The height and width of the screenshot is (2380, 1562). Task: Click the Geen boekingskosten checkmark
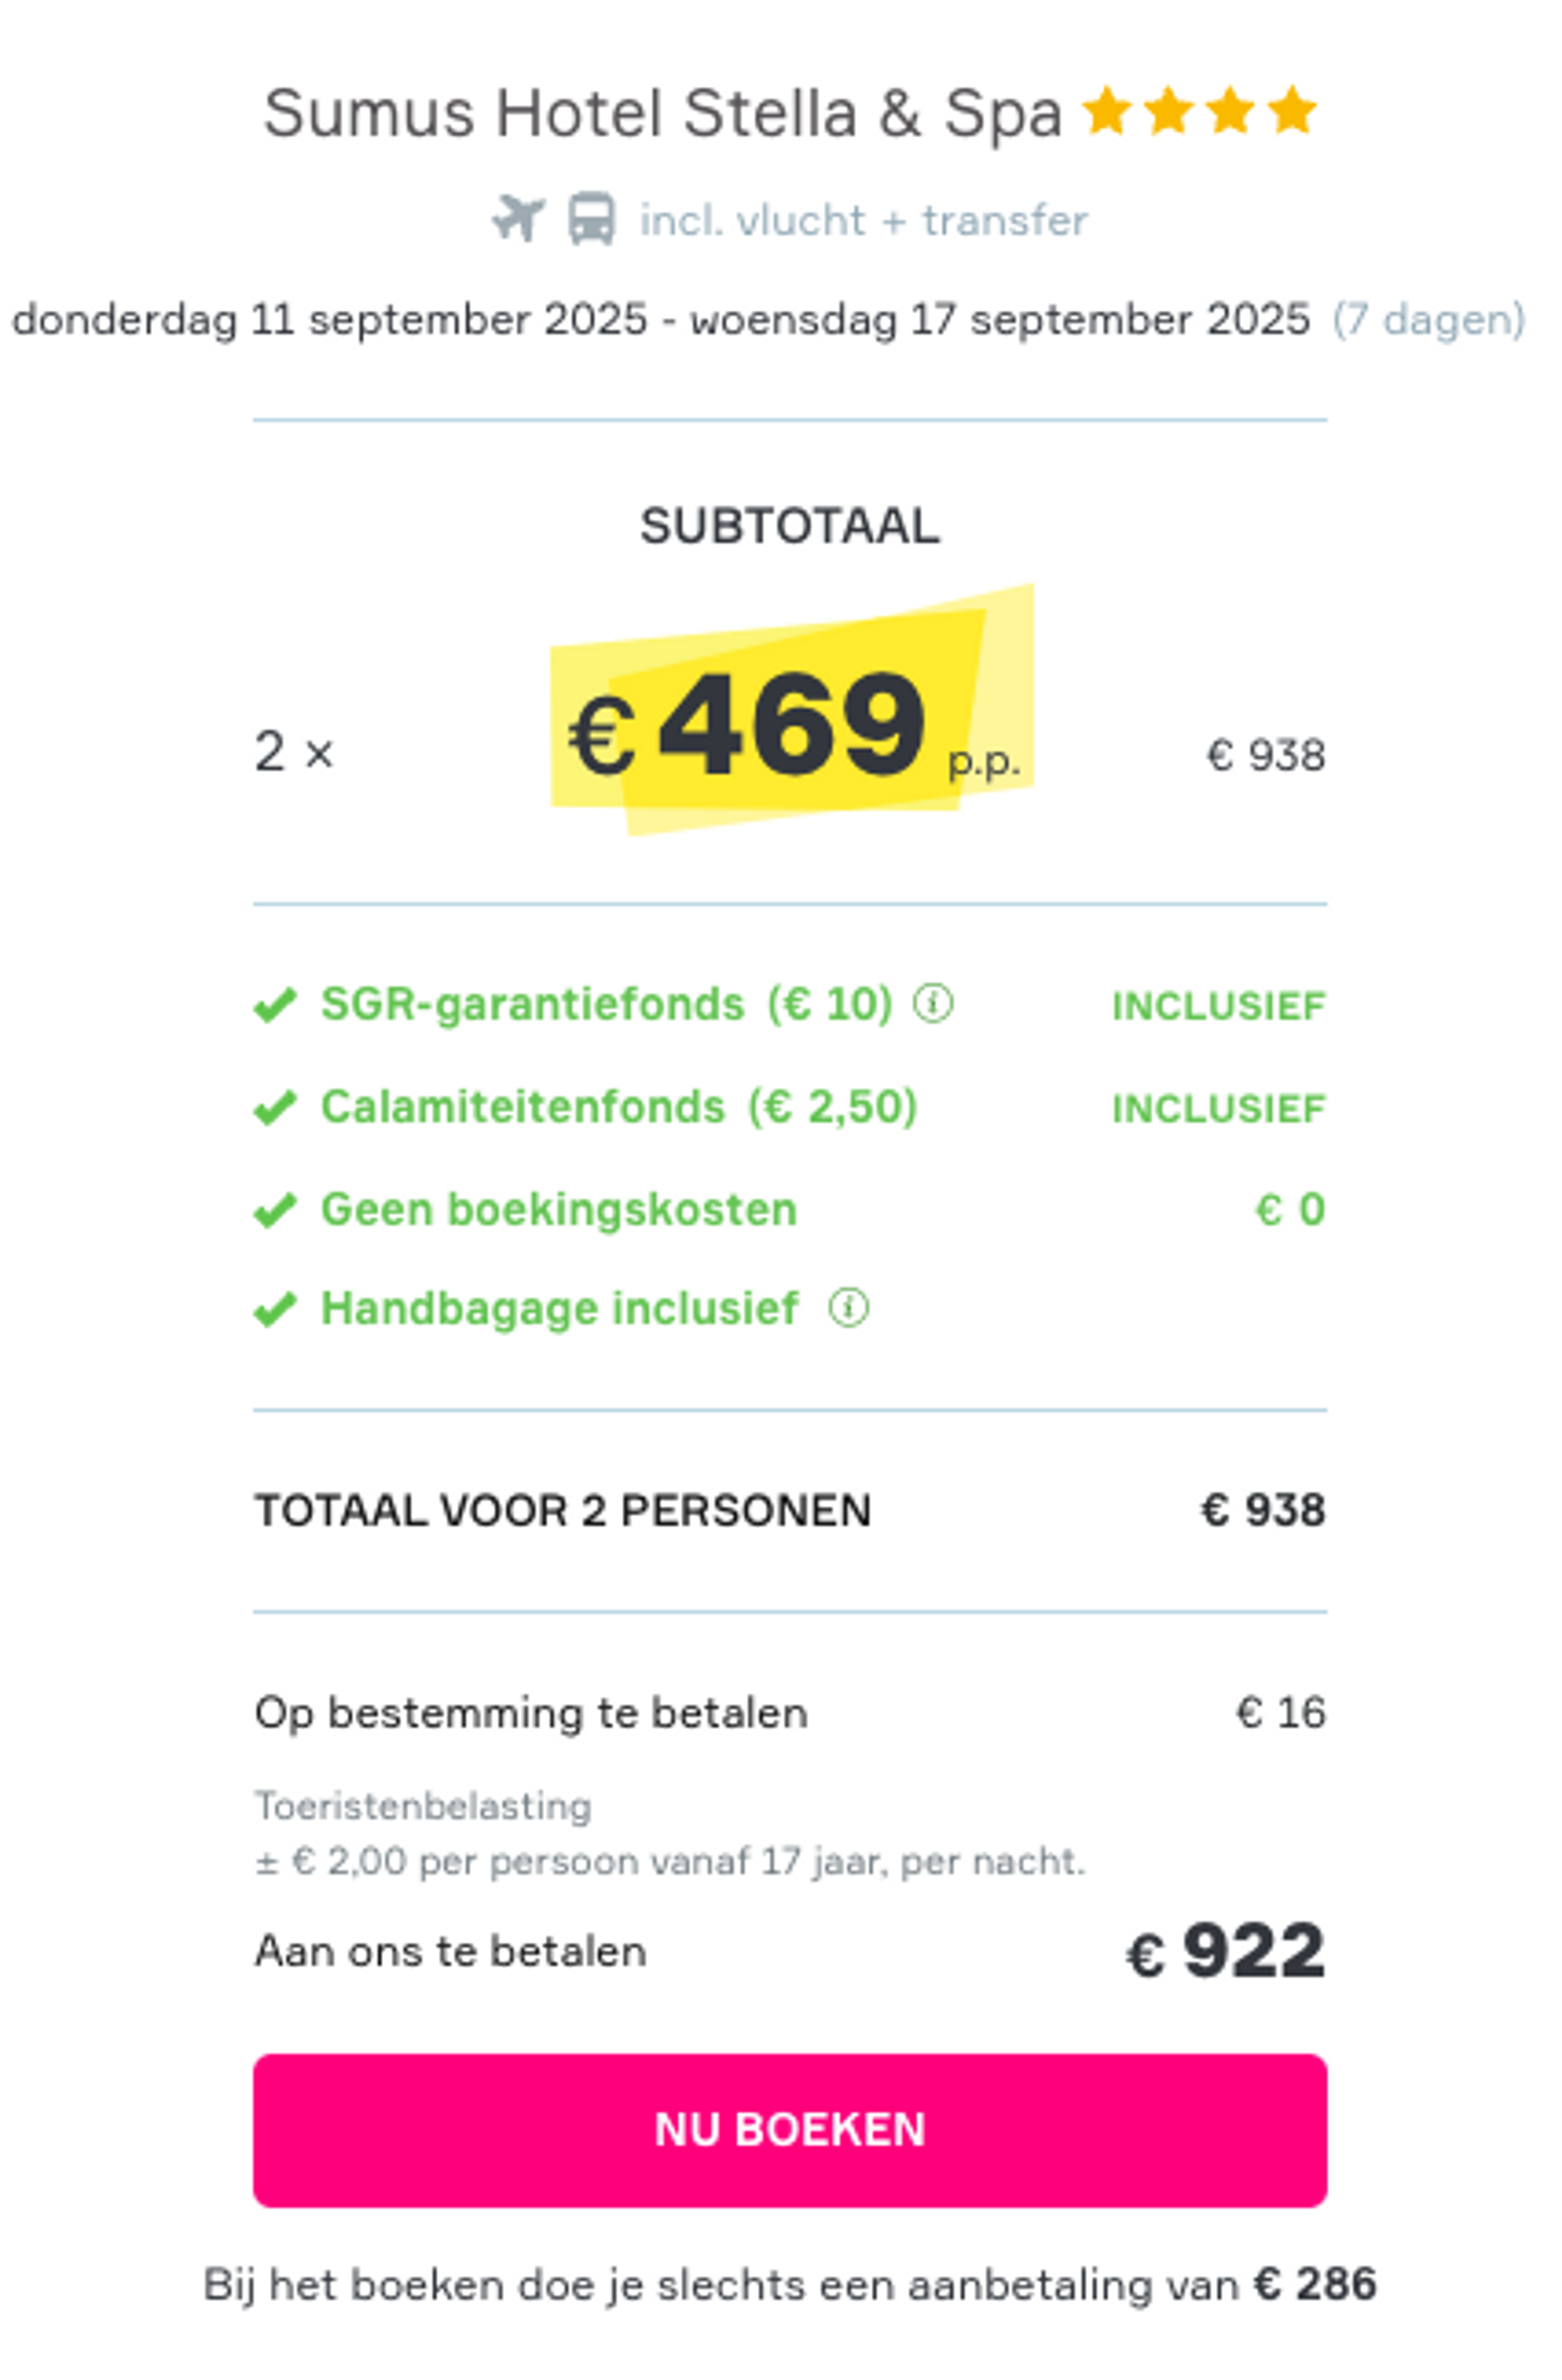click(x=275, y=1210)
